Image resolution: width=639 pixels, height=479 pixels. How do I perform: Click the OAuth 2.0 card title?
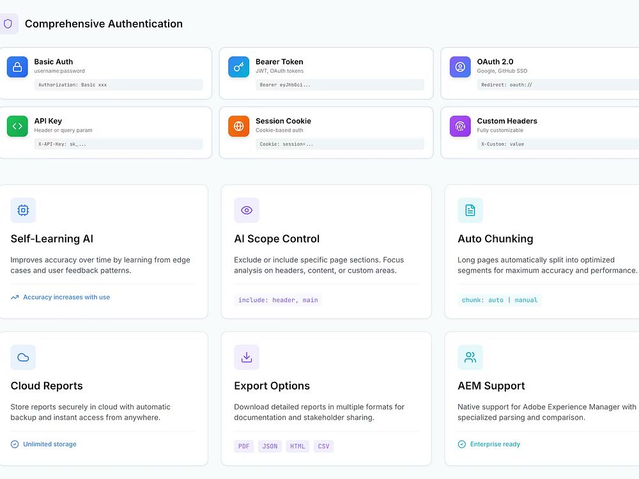click(495, 62)
